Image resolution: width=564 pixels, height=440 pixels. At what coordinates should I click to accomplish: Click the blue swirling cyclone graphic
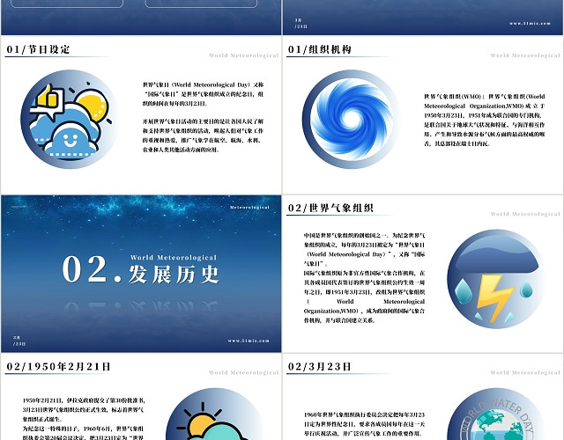352,120
